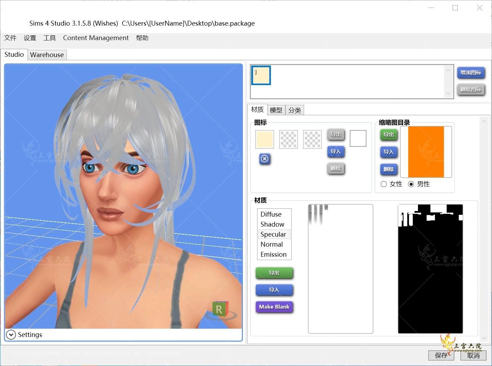The height and width of the screenshot is (366, 492).
Task: Select swatch 1 in the swatch list
Action: pos(261,75)
